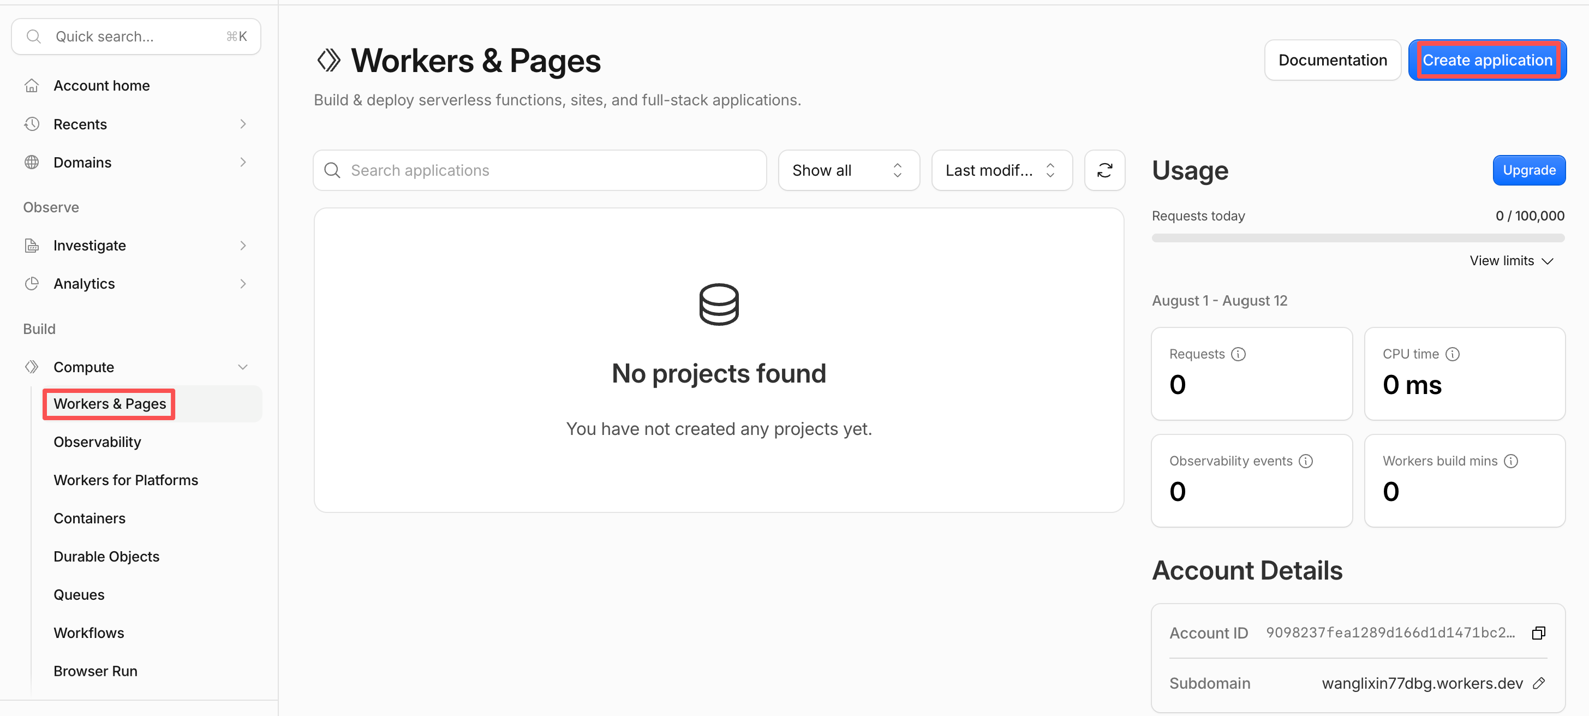Click the Create application button
This screenshot has width=1589, height=716.
[1486, 61]
